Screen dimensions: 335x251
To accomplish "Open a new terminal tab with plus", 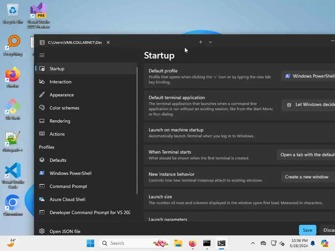I will (201, 42).
